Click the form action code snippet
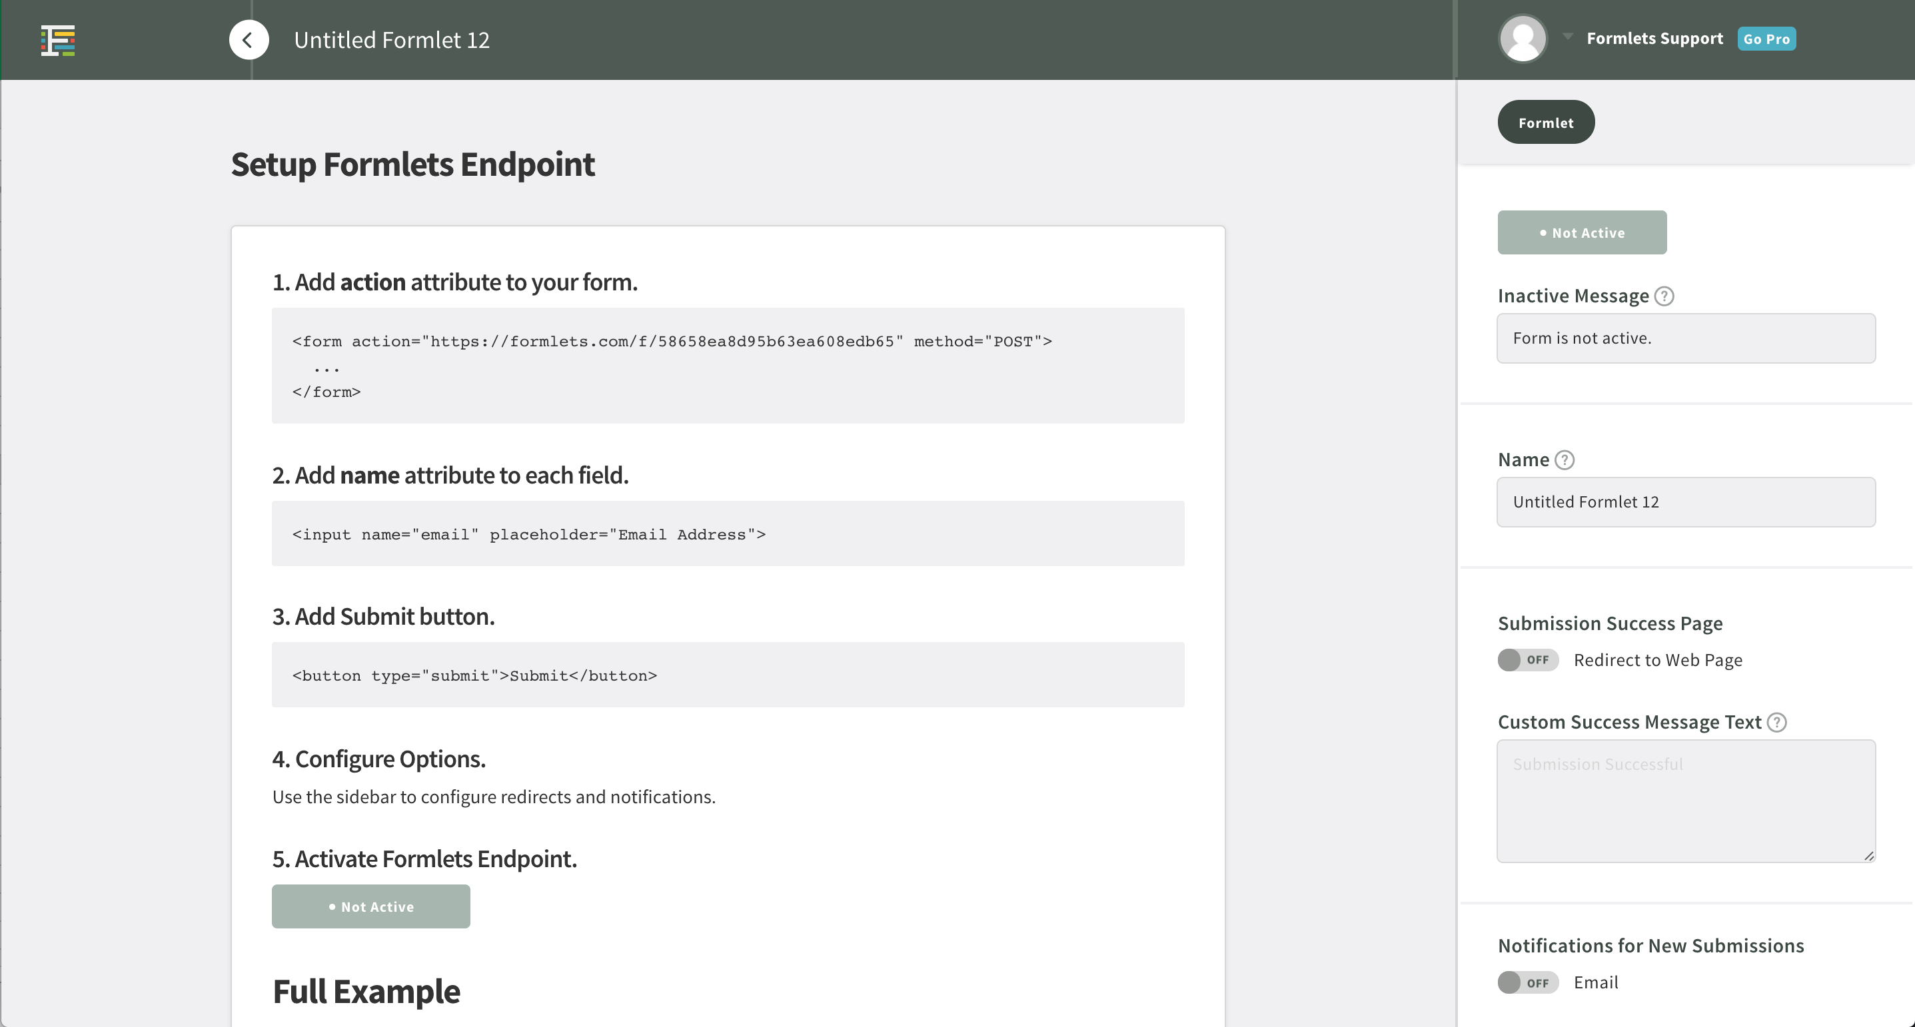Screen dimensions: 1915x1027 point(728,366)
